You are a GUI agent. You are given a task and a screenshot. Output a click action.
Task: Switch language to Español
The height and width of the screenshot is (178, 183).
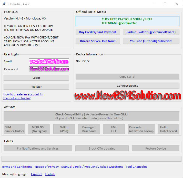point(37,174)
